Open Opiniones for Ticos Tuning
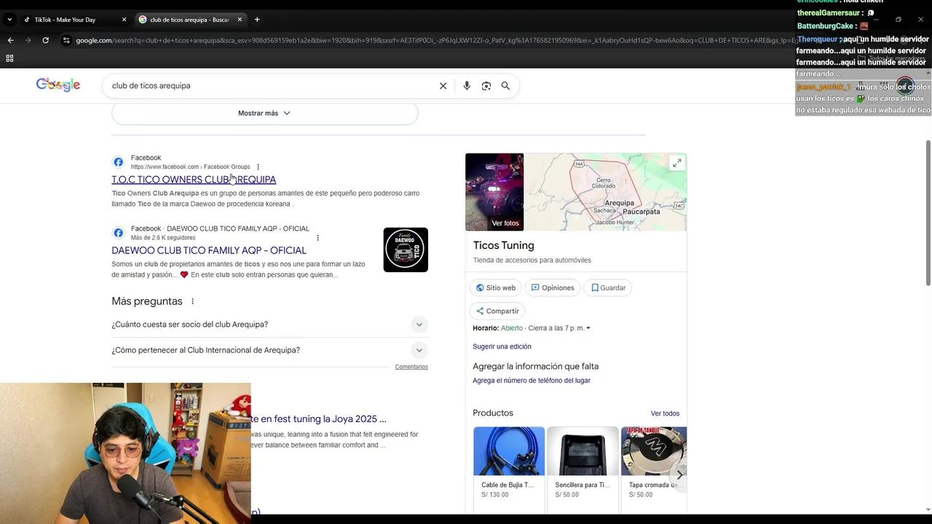The height and width of the screenshot is (524, 932). point(553,287)
